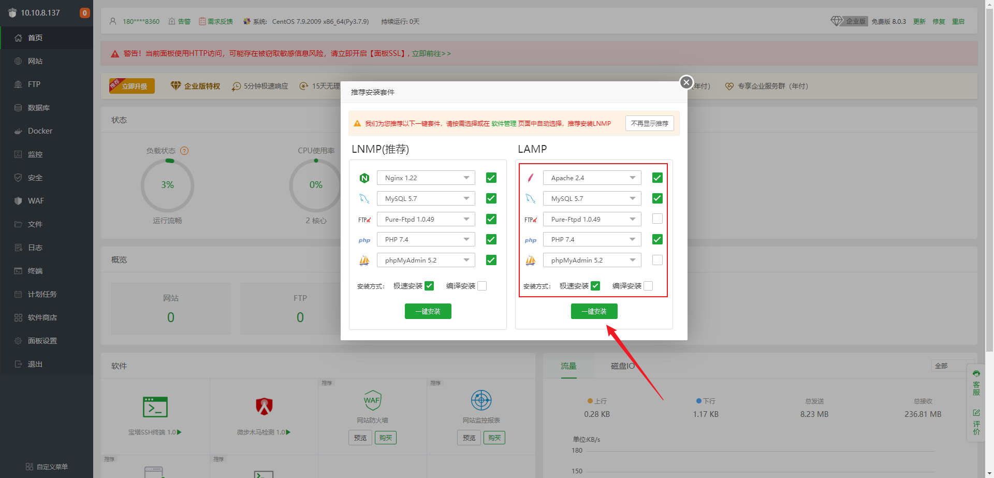This screenshot has height=478, width=994.
Task: Click the FTP count overview card
Action: tap(300, 308)
